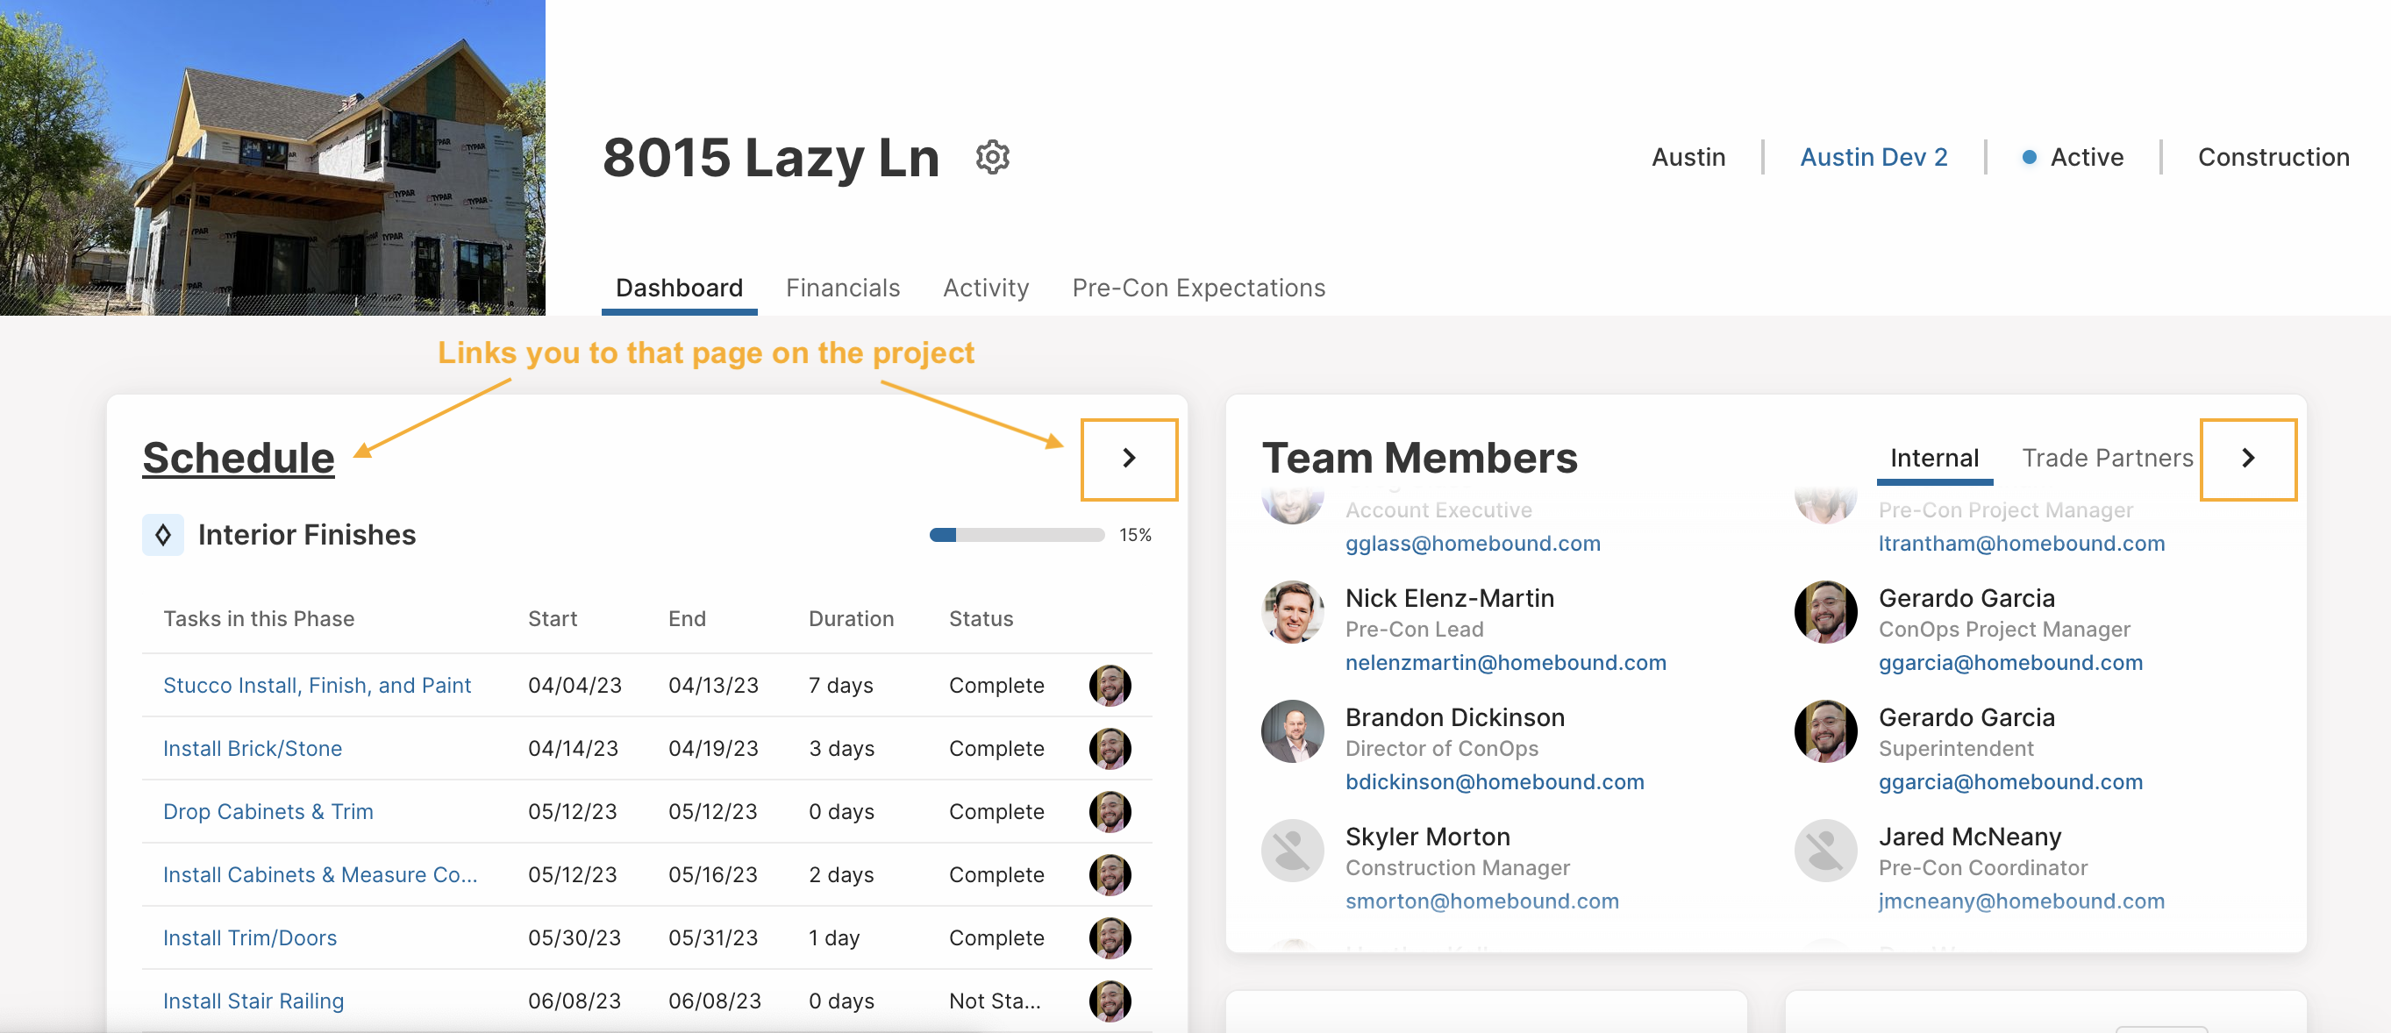The image size is (2391, 1033).
Task: Click Brandon Dickinson's avatar
Action: tap(1292, 731)
